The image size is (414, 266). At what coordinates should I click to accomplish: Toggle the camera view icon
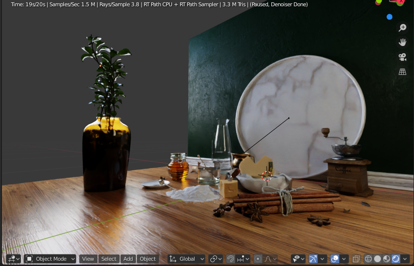pyautogui.click(x=402, y=57)
